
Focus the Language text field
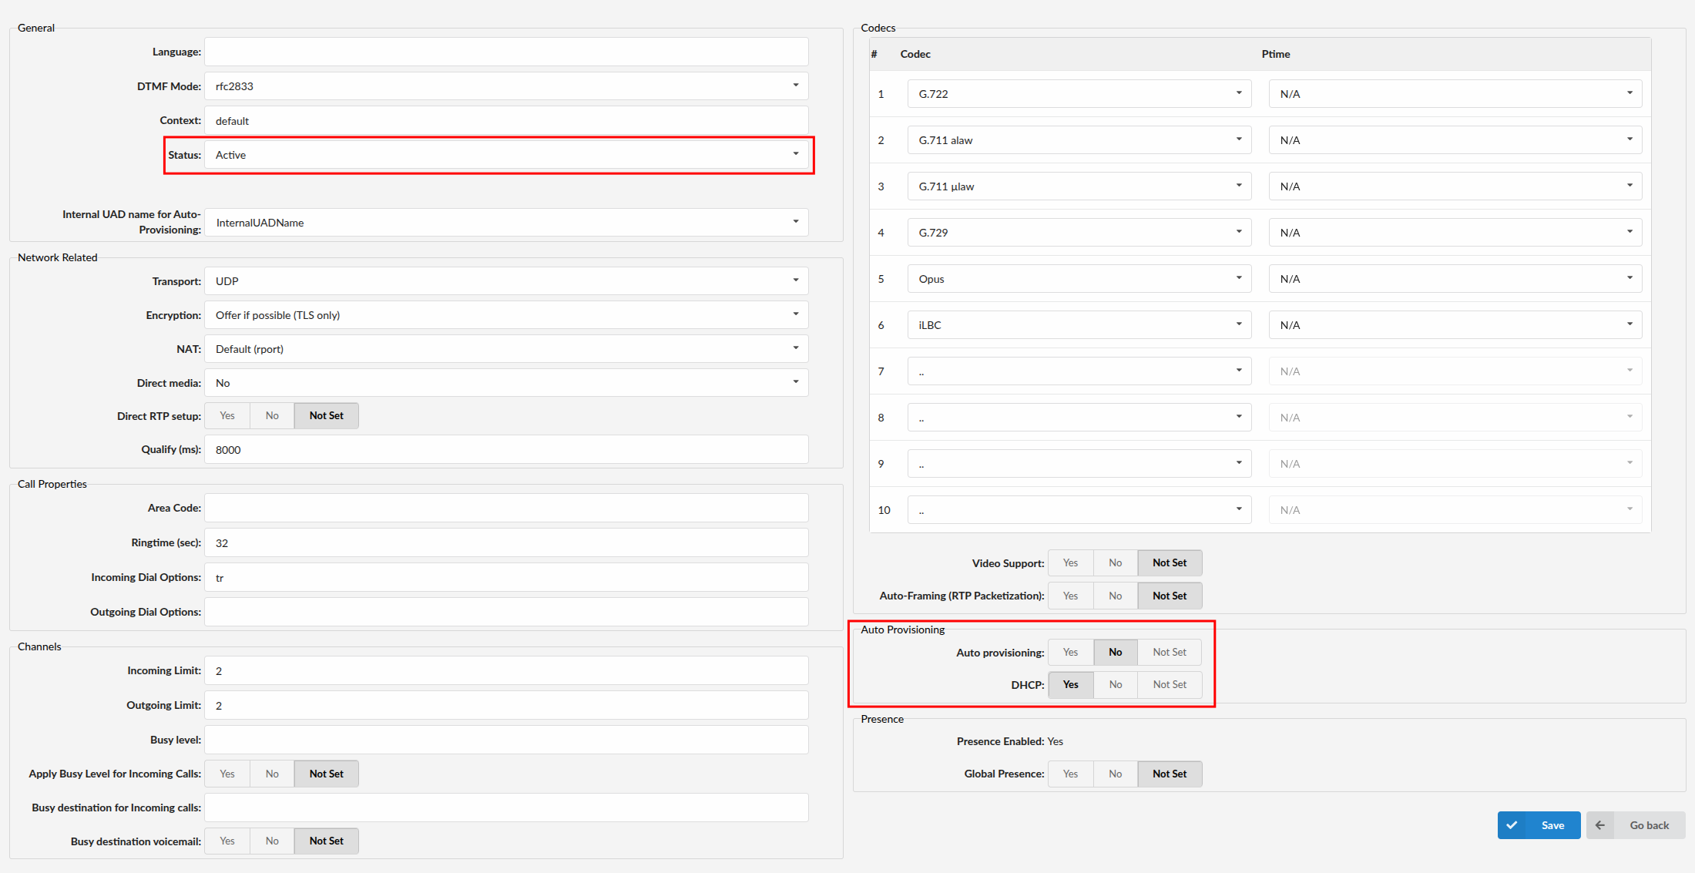[505, 52]
